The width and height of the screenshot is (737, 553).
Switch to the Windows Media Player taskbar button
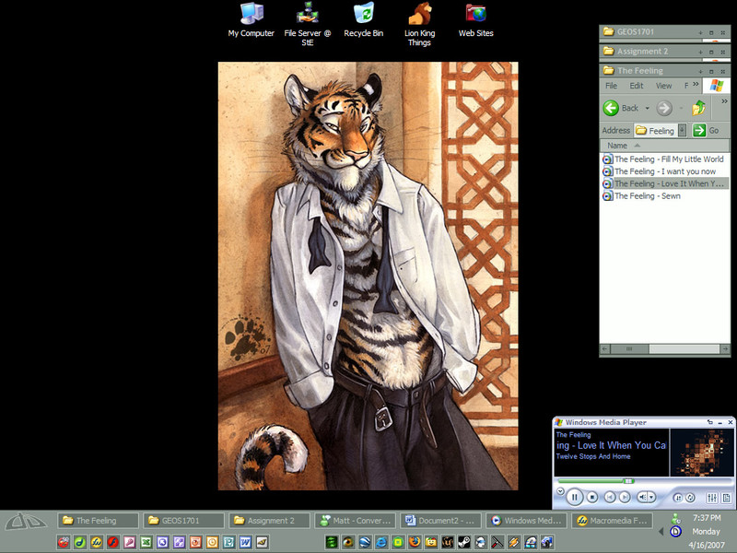(x=526, y=521)
